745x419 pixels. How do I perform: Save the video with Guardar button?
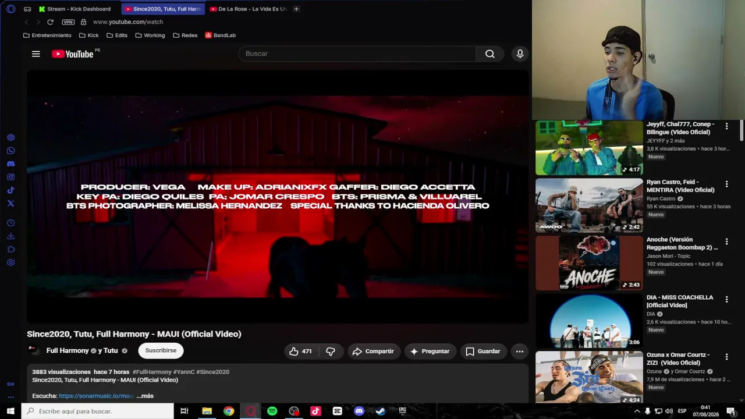pyautogui.click(x=483, y=351)
